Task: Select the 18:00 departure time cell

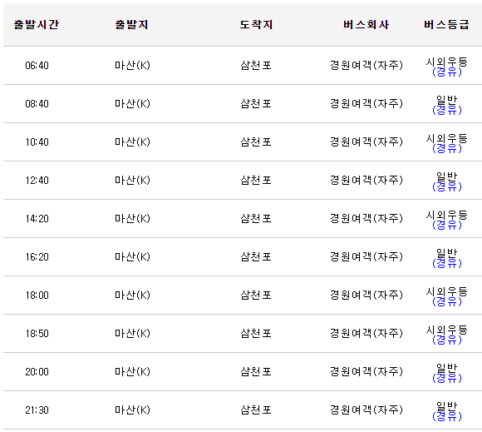Action: [37, 295]
